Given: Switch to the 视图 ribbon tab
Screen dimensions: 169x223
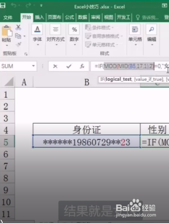Looking at the screenshot, I should point(109,17).
